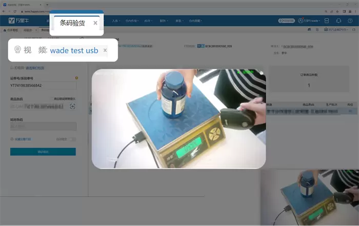
Task: Click the help question mark icon
Action: (x=350, y=20)
